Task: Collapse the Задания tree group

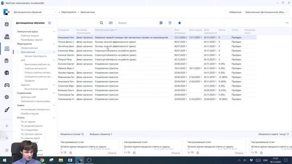Action: point(54,85)
